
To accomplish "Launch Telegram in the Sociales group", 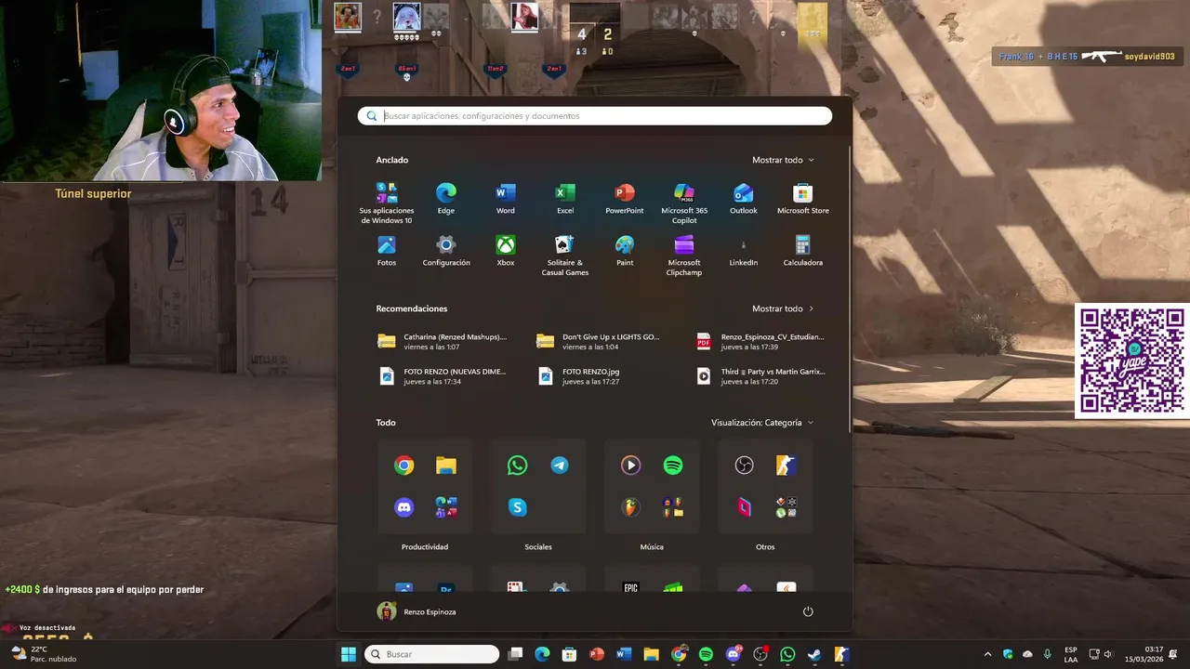I will coord(560,466).
